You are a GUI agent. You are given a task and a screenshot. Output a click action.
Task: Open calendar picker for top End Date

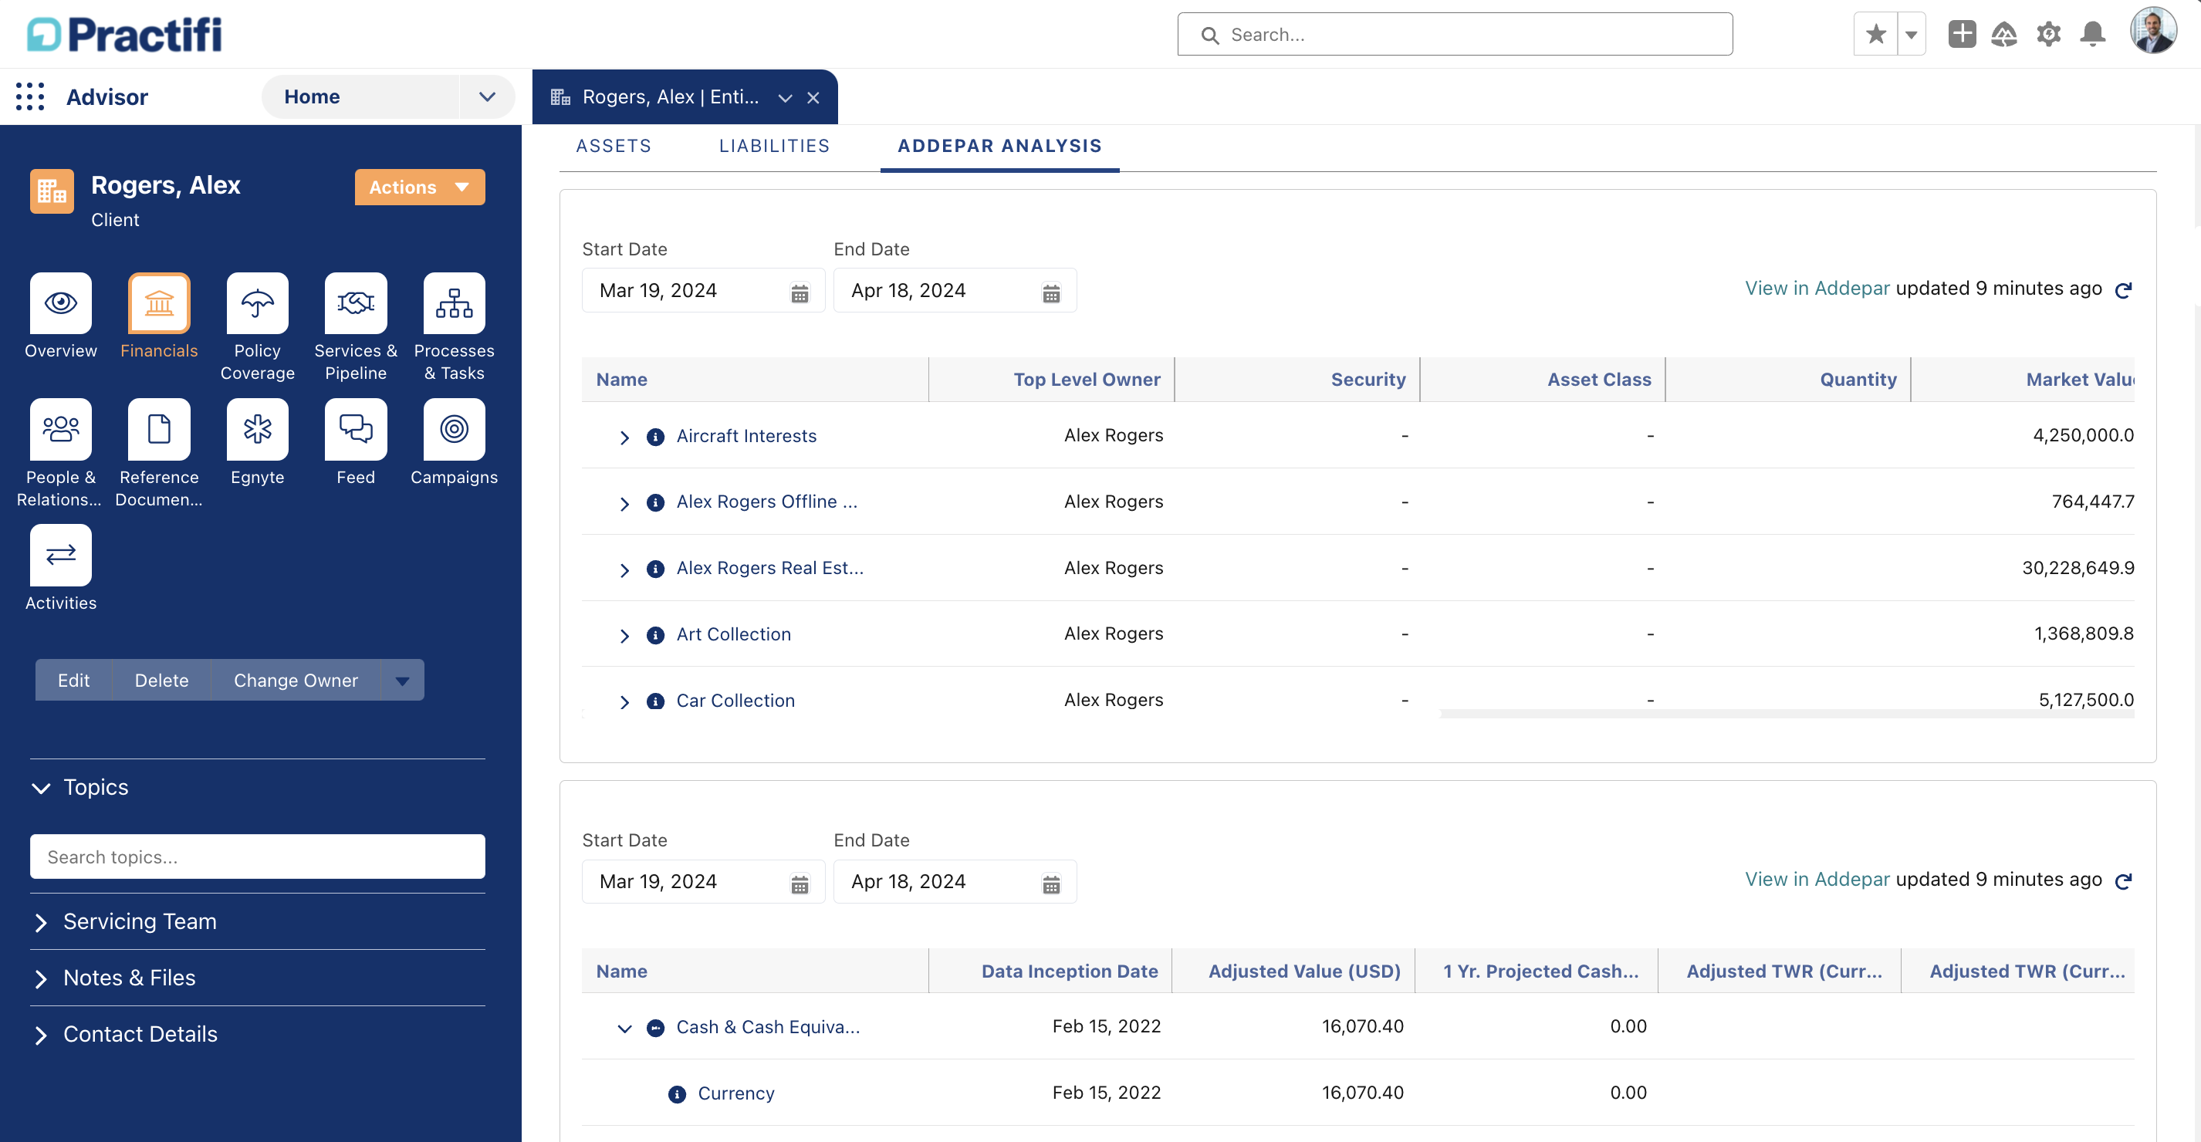tap(1051, 293)
